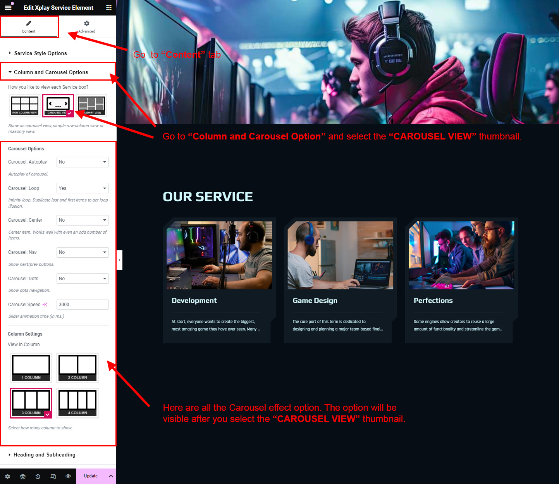
Task: Expand the Heading and Subheading section
Action: pos(44,455)
